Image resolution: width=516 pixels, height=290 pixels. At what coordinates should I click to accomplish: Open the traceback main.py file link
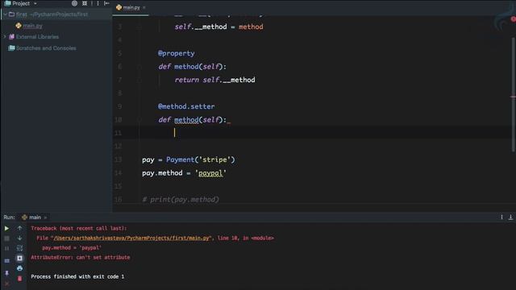(131, 238)
